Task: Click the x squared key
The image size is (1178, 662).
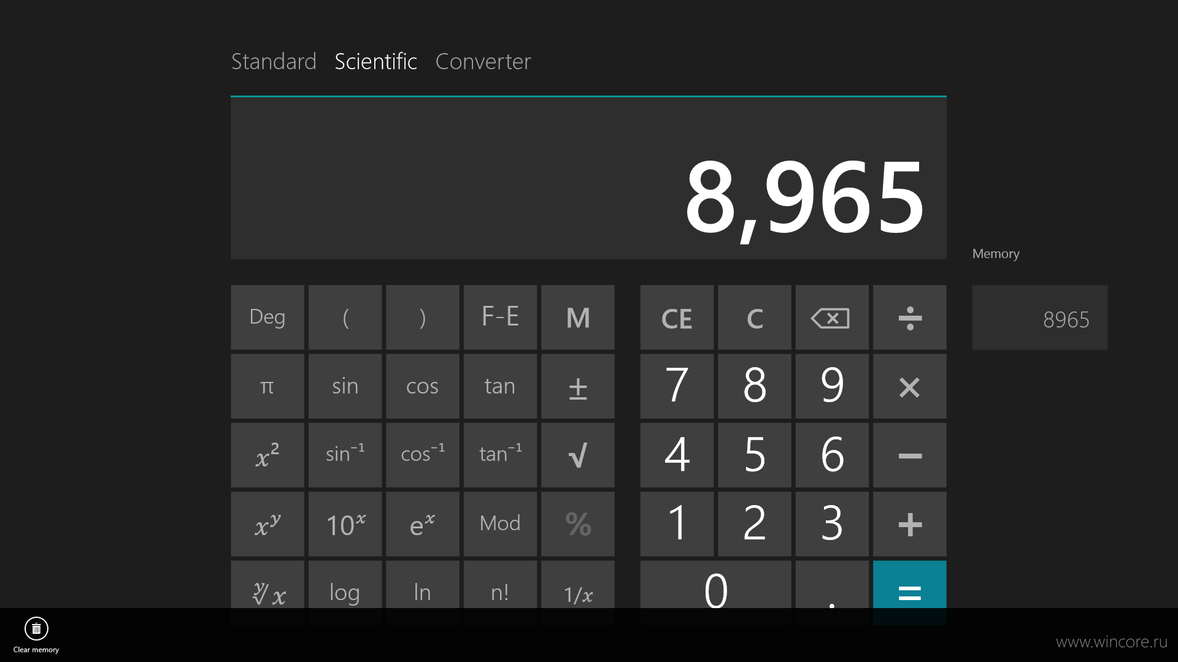Action: (267, 455)
